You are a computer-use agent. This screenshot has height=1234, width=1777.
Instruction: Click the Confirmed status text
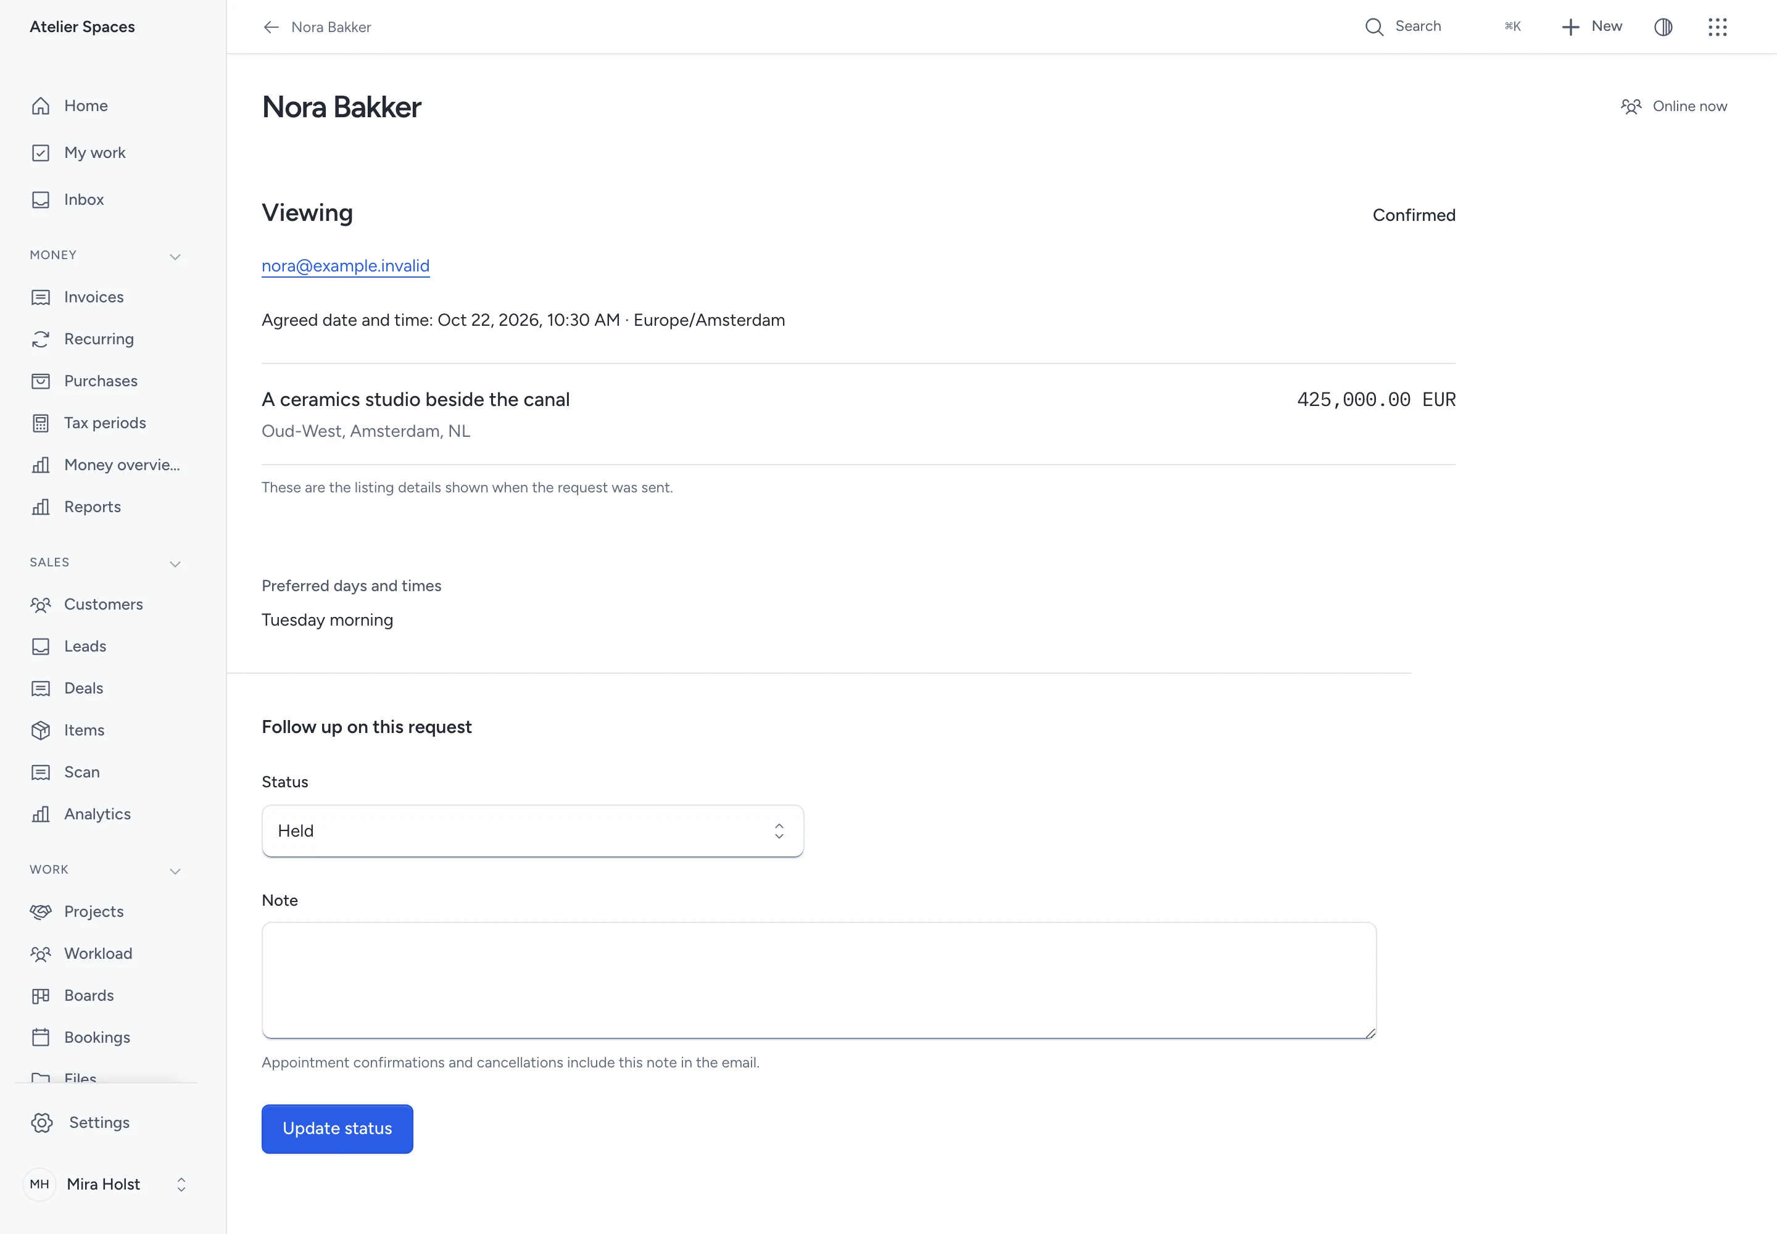tap(1414, 216)
